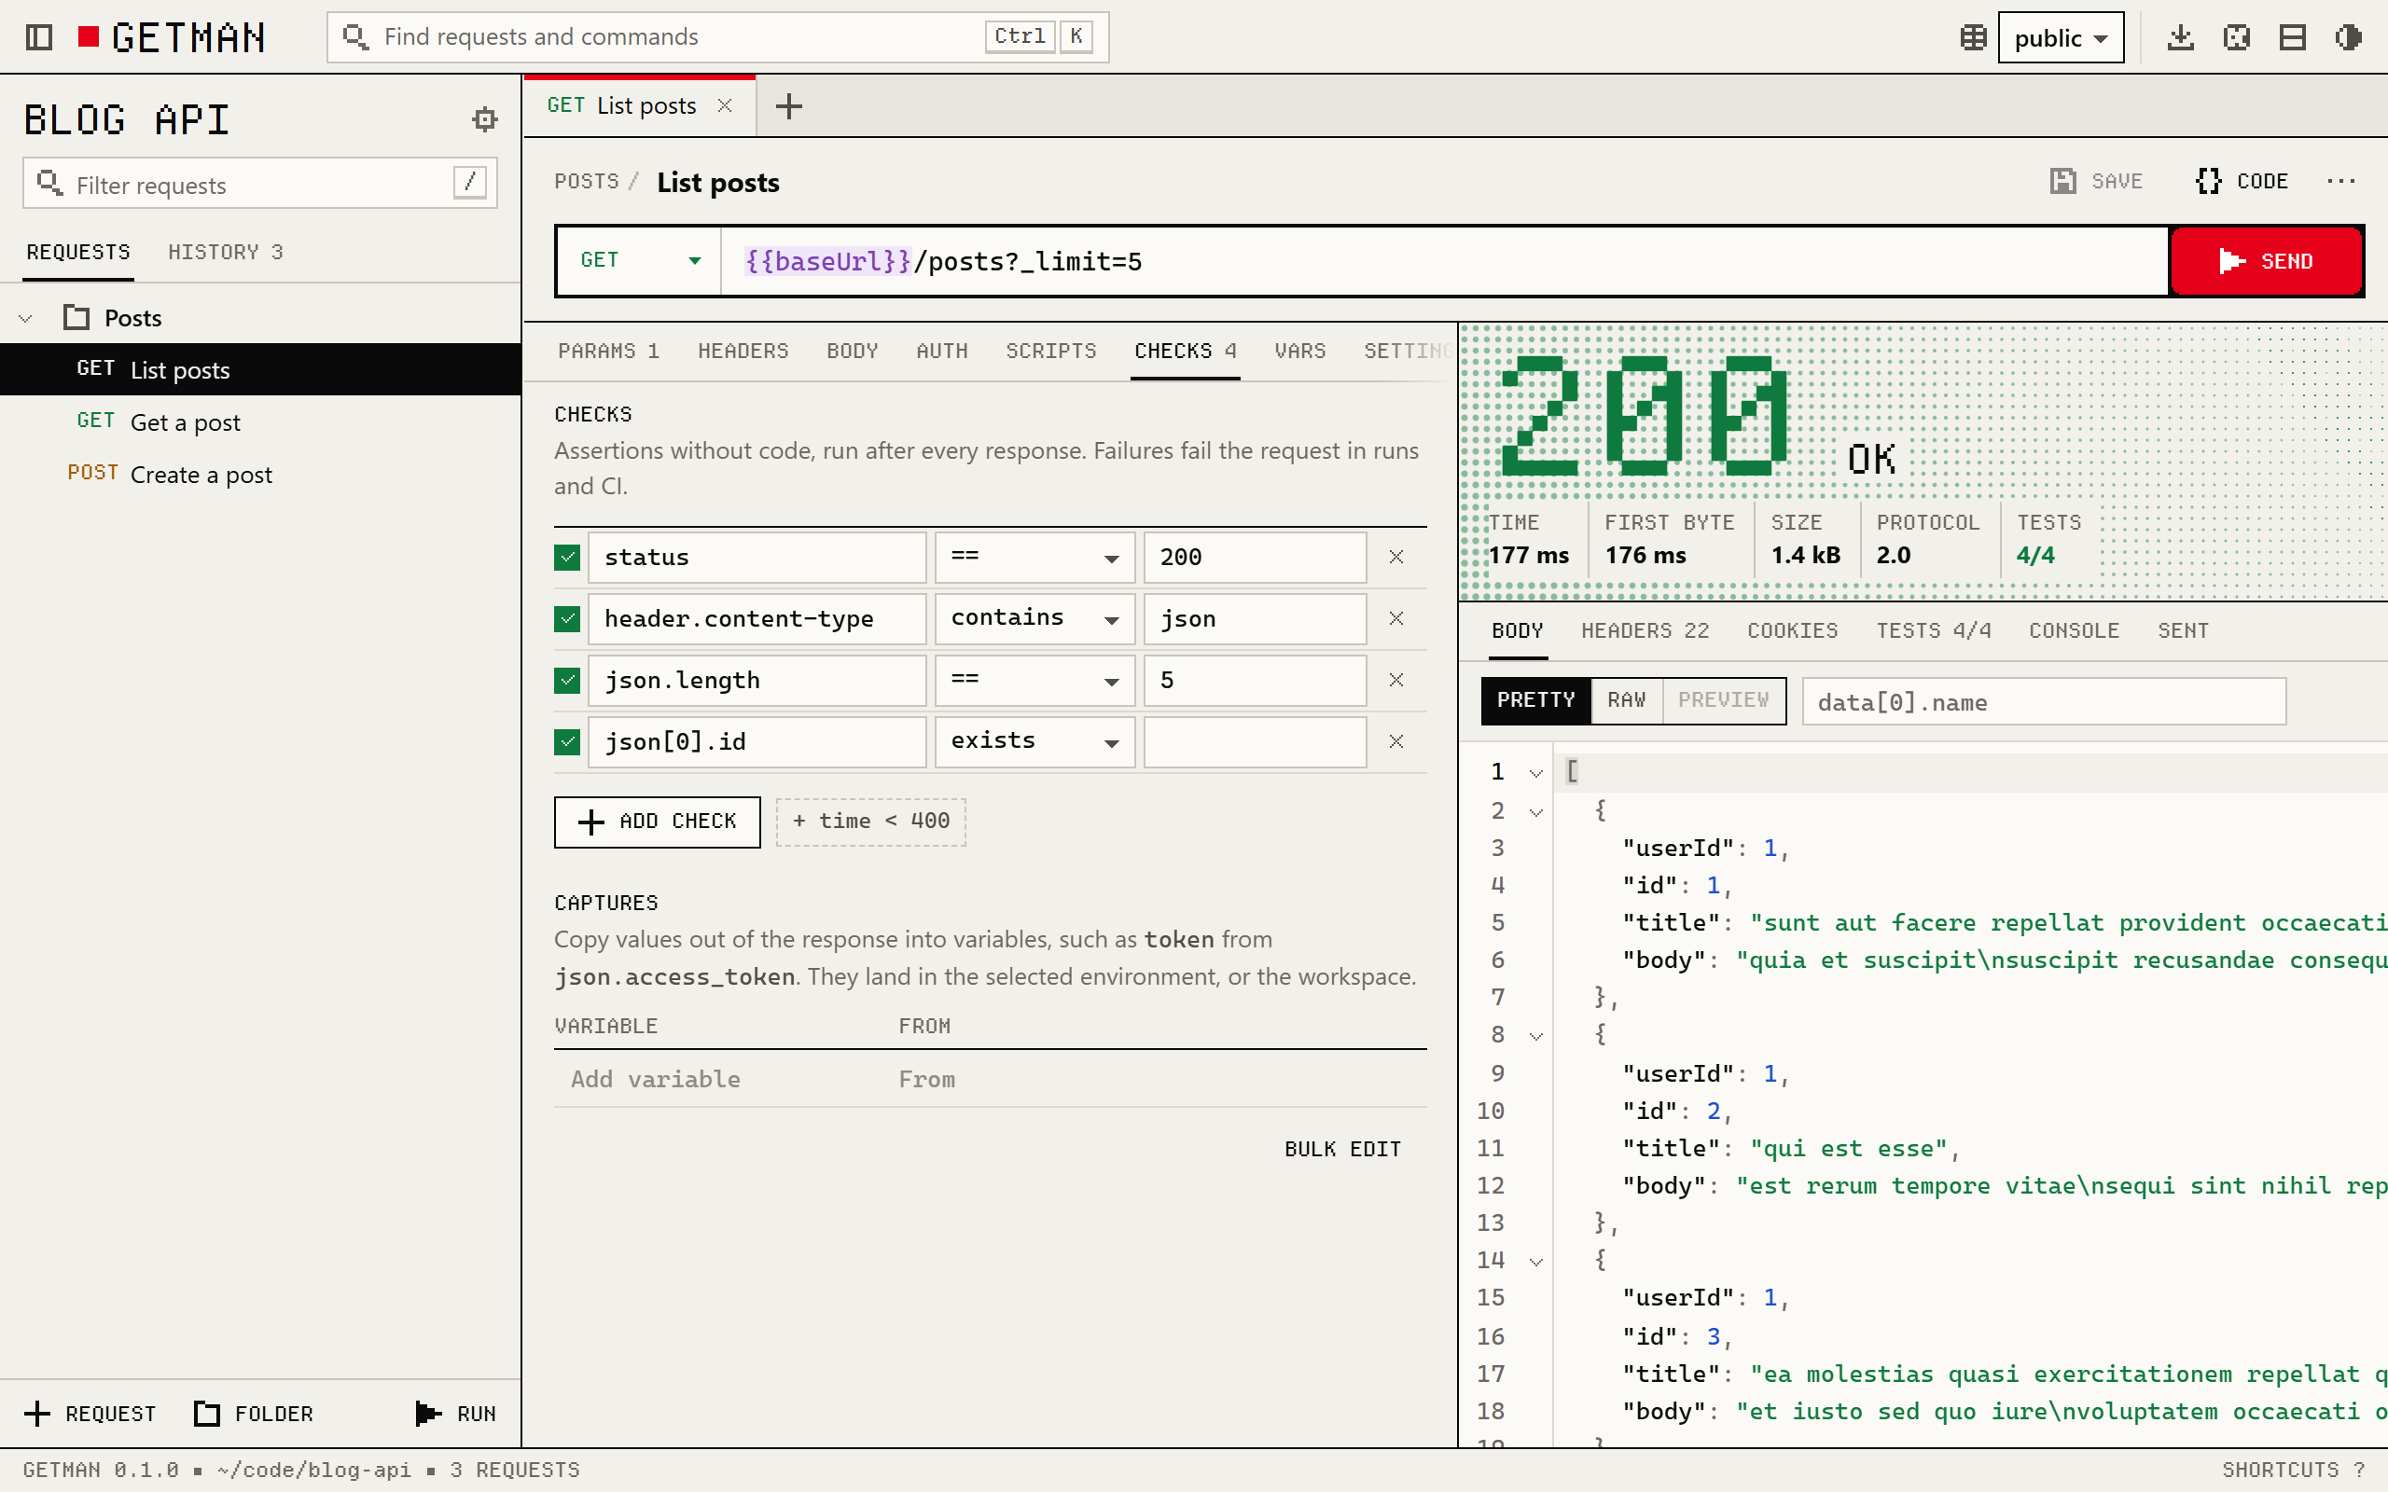
Task: Toggle the sidebar panel icon
Action: click(x=38, y=37)
